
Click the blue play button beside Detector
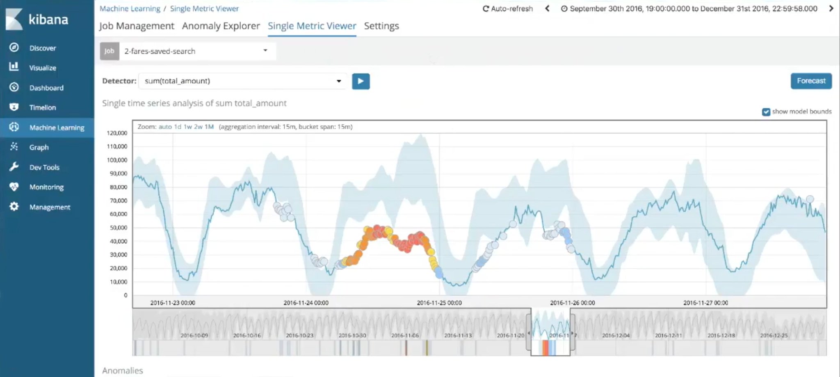[x=361, y=81]
